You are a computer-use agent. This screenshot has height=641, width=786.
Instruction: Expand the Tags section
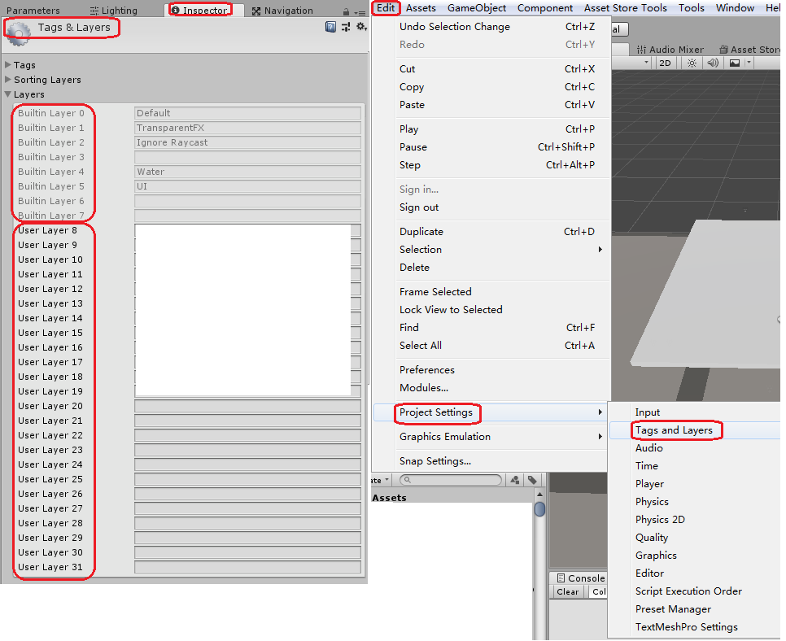pos(8,64)
